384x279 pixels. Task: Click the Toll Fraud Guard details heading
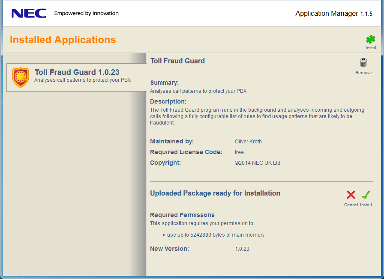click(177, 61)
